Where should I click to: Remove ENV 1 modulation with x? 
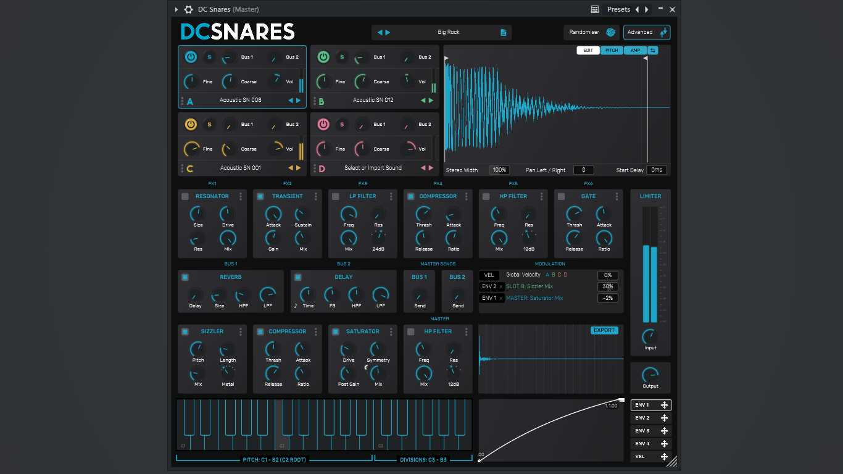pos(501,299)
